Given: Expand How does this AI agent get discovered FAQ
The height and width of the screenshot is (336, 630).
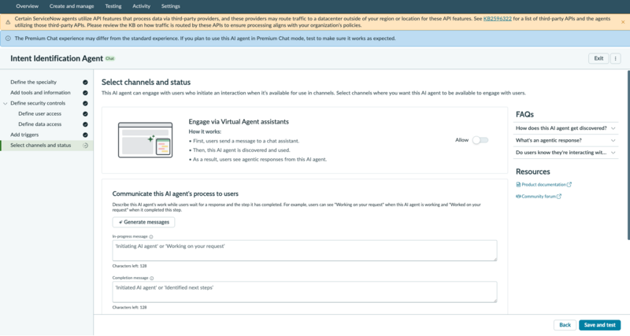Looking at the screenshot, I should [x=565, y=128].
